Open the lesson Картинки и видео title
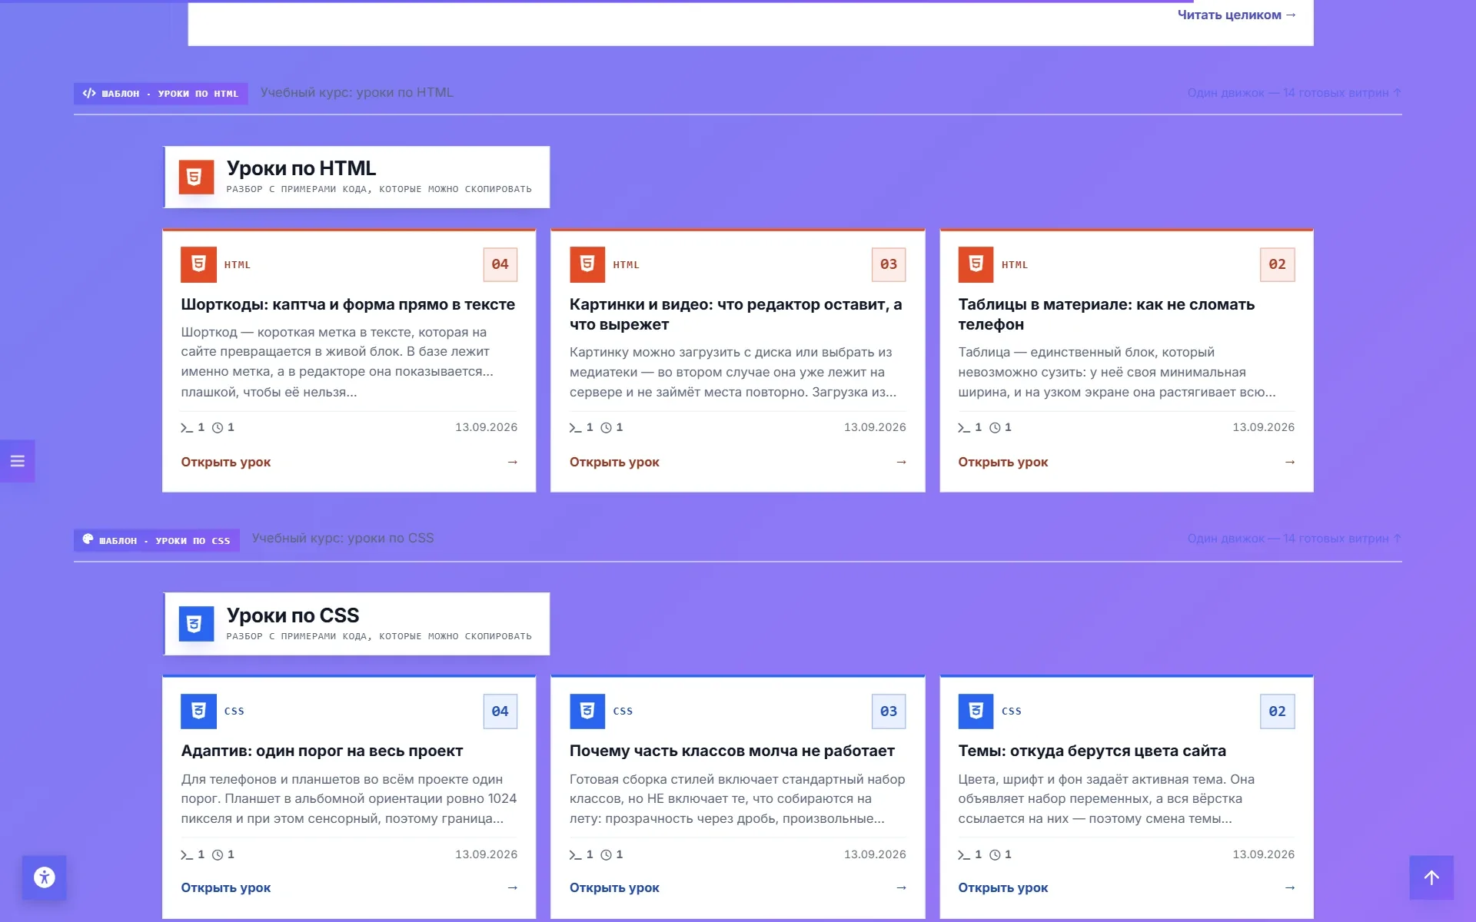The height and width of the screenshot is (922, 1476). point(736,314)
